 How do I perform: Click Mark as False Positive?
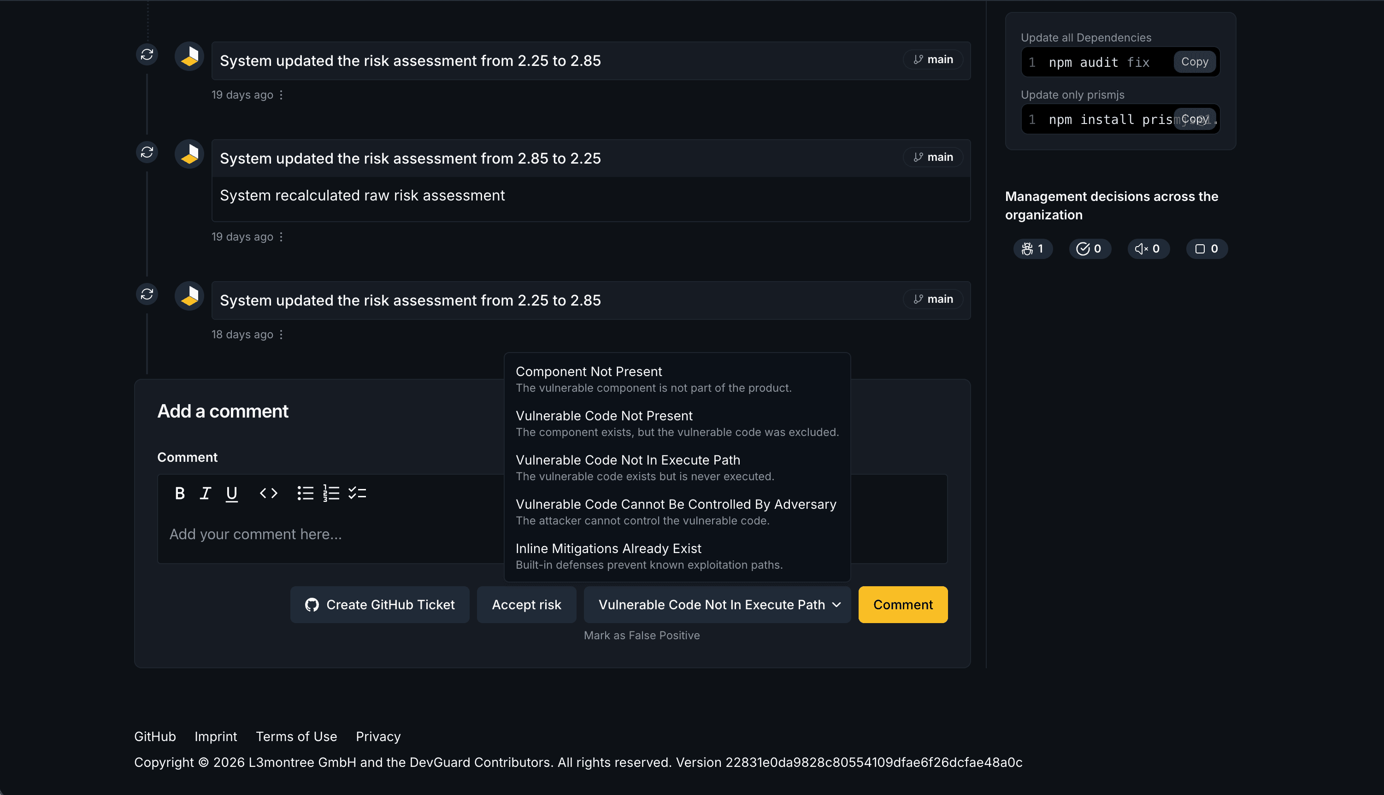[642, 635]
